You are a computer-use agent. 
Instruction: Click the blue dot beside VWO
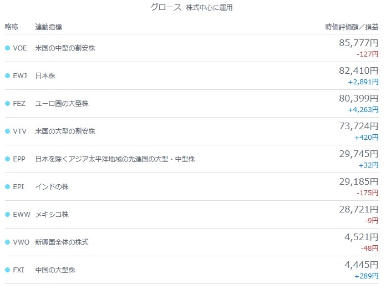point(7,242)
